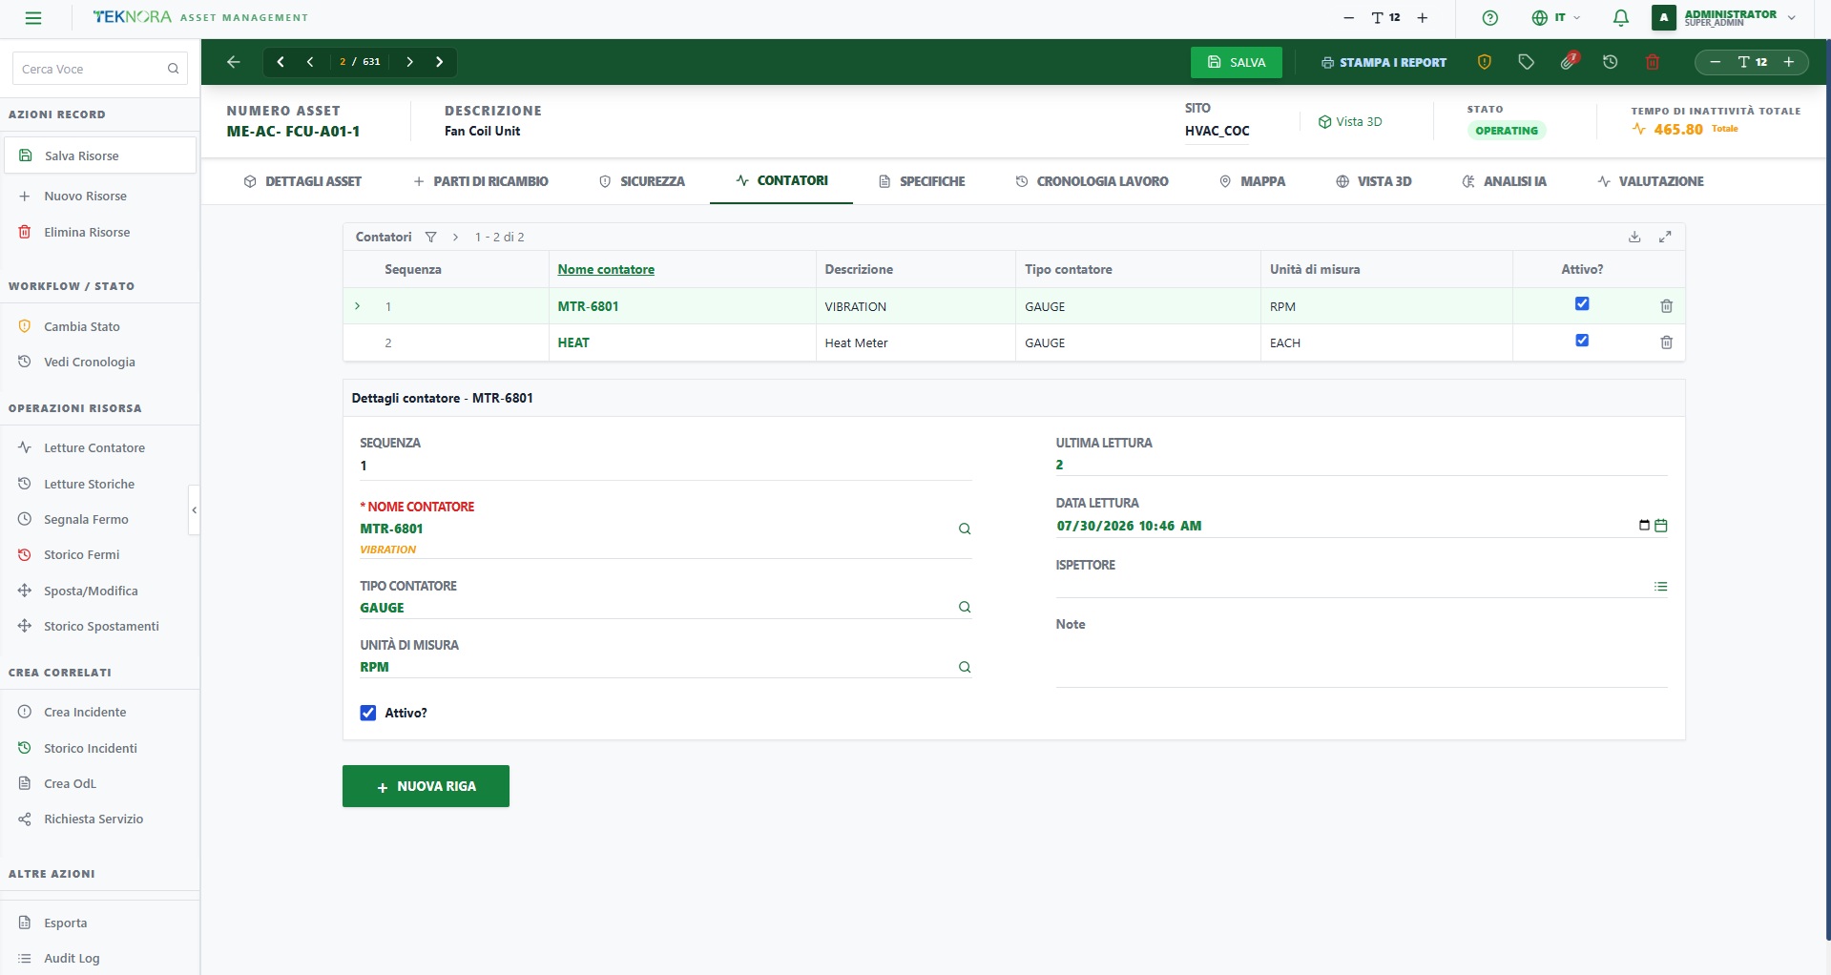Screen dimensions: 1831x975
Task: Click the Salva button
Action: 1236,62
